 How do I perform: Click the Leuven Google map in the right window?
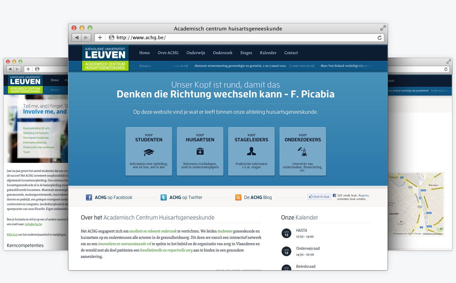(x=416, y=204)
